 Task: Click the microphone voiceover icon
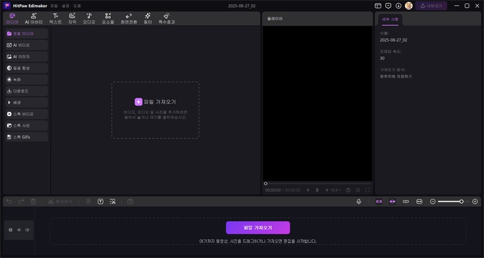359,202
